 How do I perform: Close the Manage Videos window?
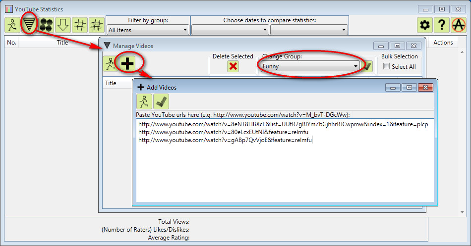pos(413,46)
